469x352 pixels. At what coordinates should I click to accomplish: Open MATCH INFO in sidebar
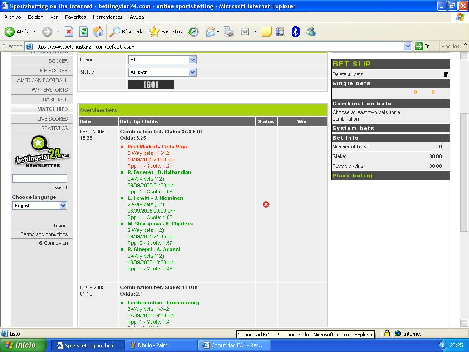tap(53, 109)
